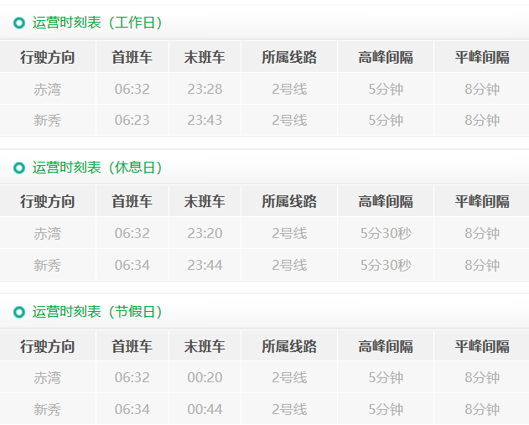Select the 运营时刻表（休息日）section title
Viewport: 529px width, 425px height.
pyautogui.click(x=97, y=168)
